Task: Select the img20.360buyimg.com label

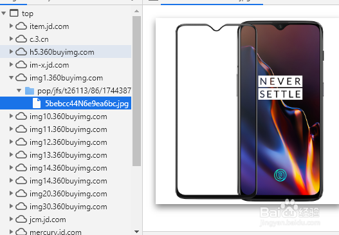Action: point(68,194)
